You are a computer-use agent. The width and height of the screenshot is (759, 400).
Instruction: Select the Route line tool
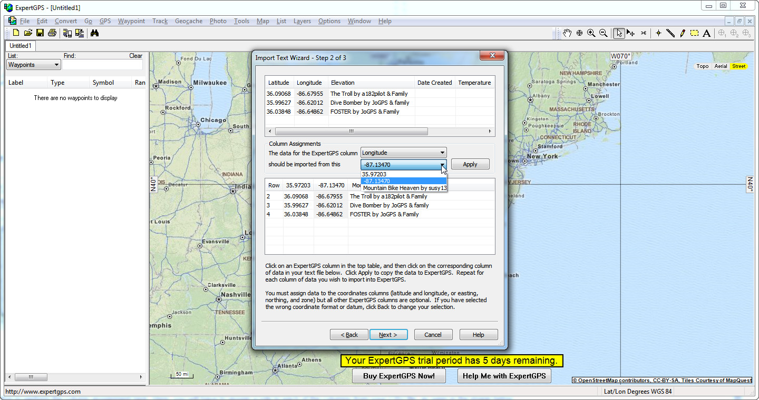coord(670,33)
